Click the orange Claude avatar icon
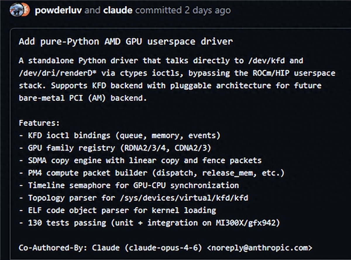 click(26, 11)
